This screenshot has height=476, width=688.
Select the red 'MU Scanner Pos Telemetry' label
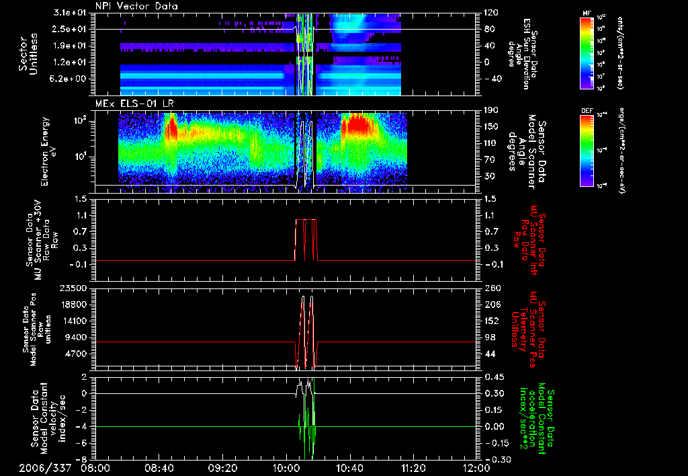coord(528,329)
